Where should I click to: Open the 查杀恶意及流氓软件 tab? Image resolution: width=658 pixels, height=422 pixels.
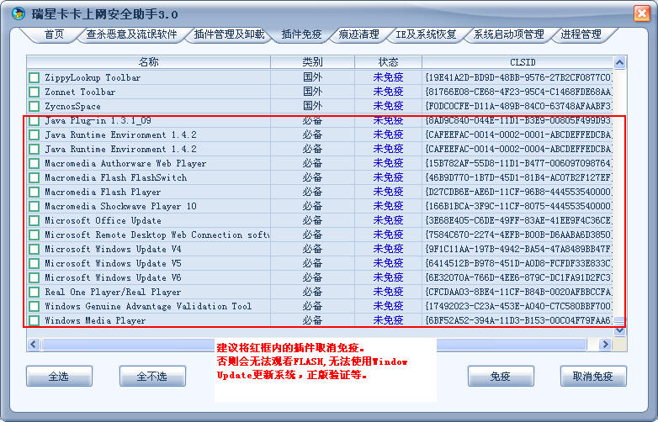[x=131, y=34]
